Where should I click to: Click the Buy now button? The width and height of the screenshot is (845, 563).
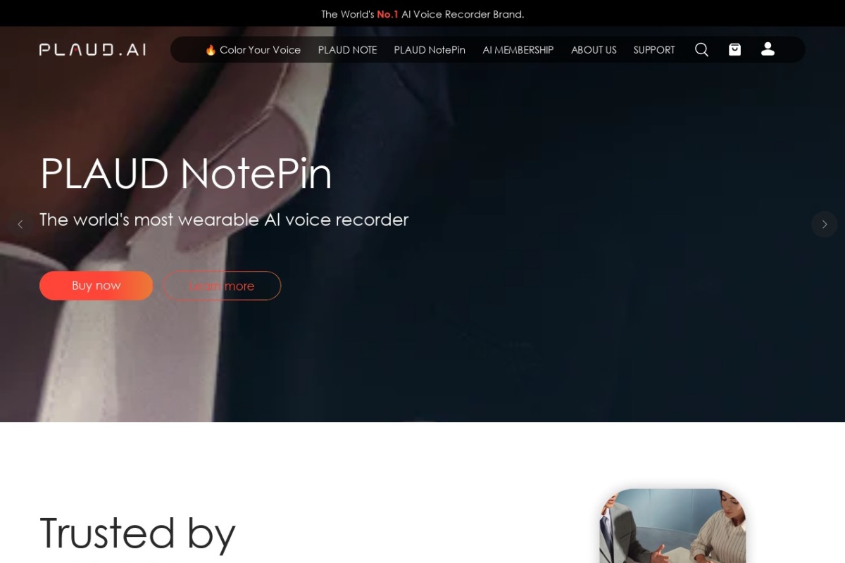pos(96,286)
